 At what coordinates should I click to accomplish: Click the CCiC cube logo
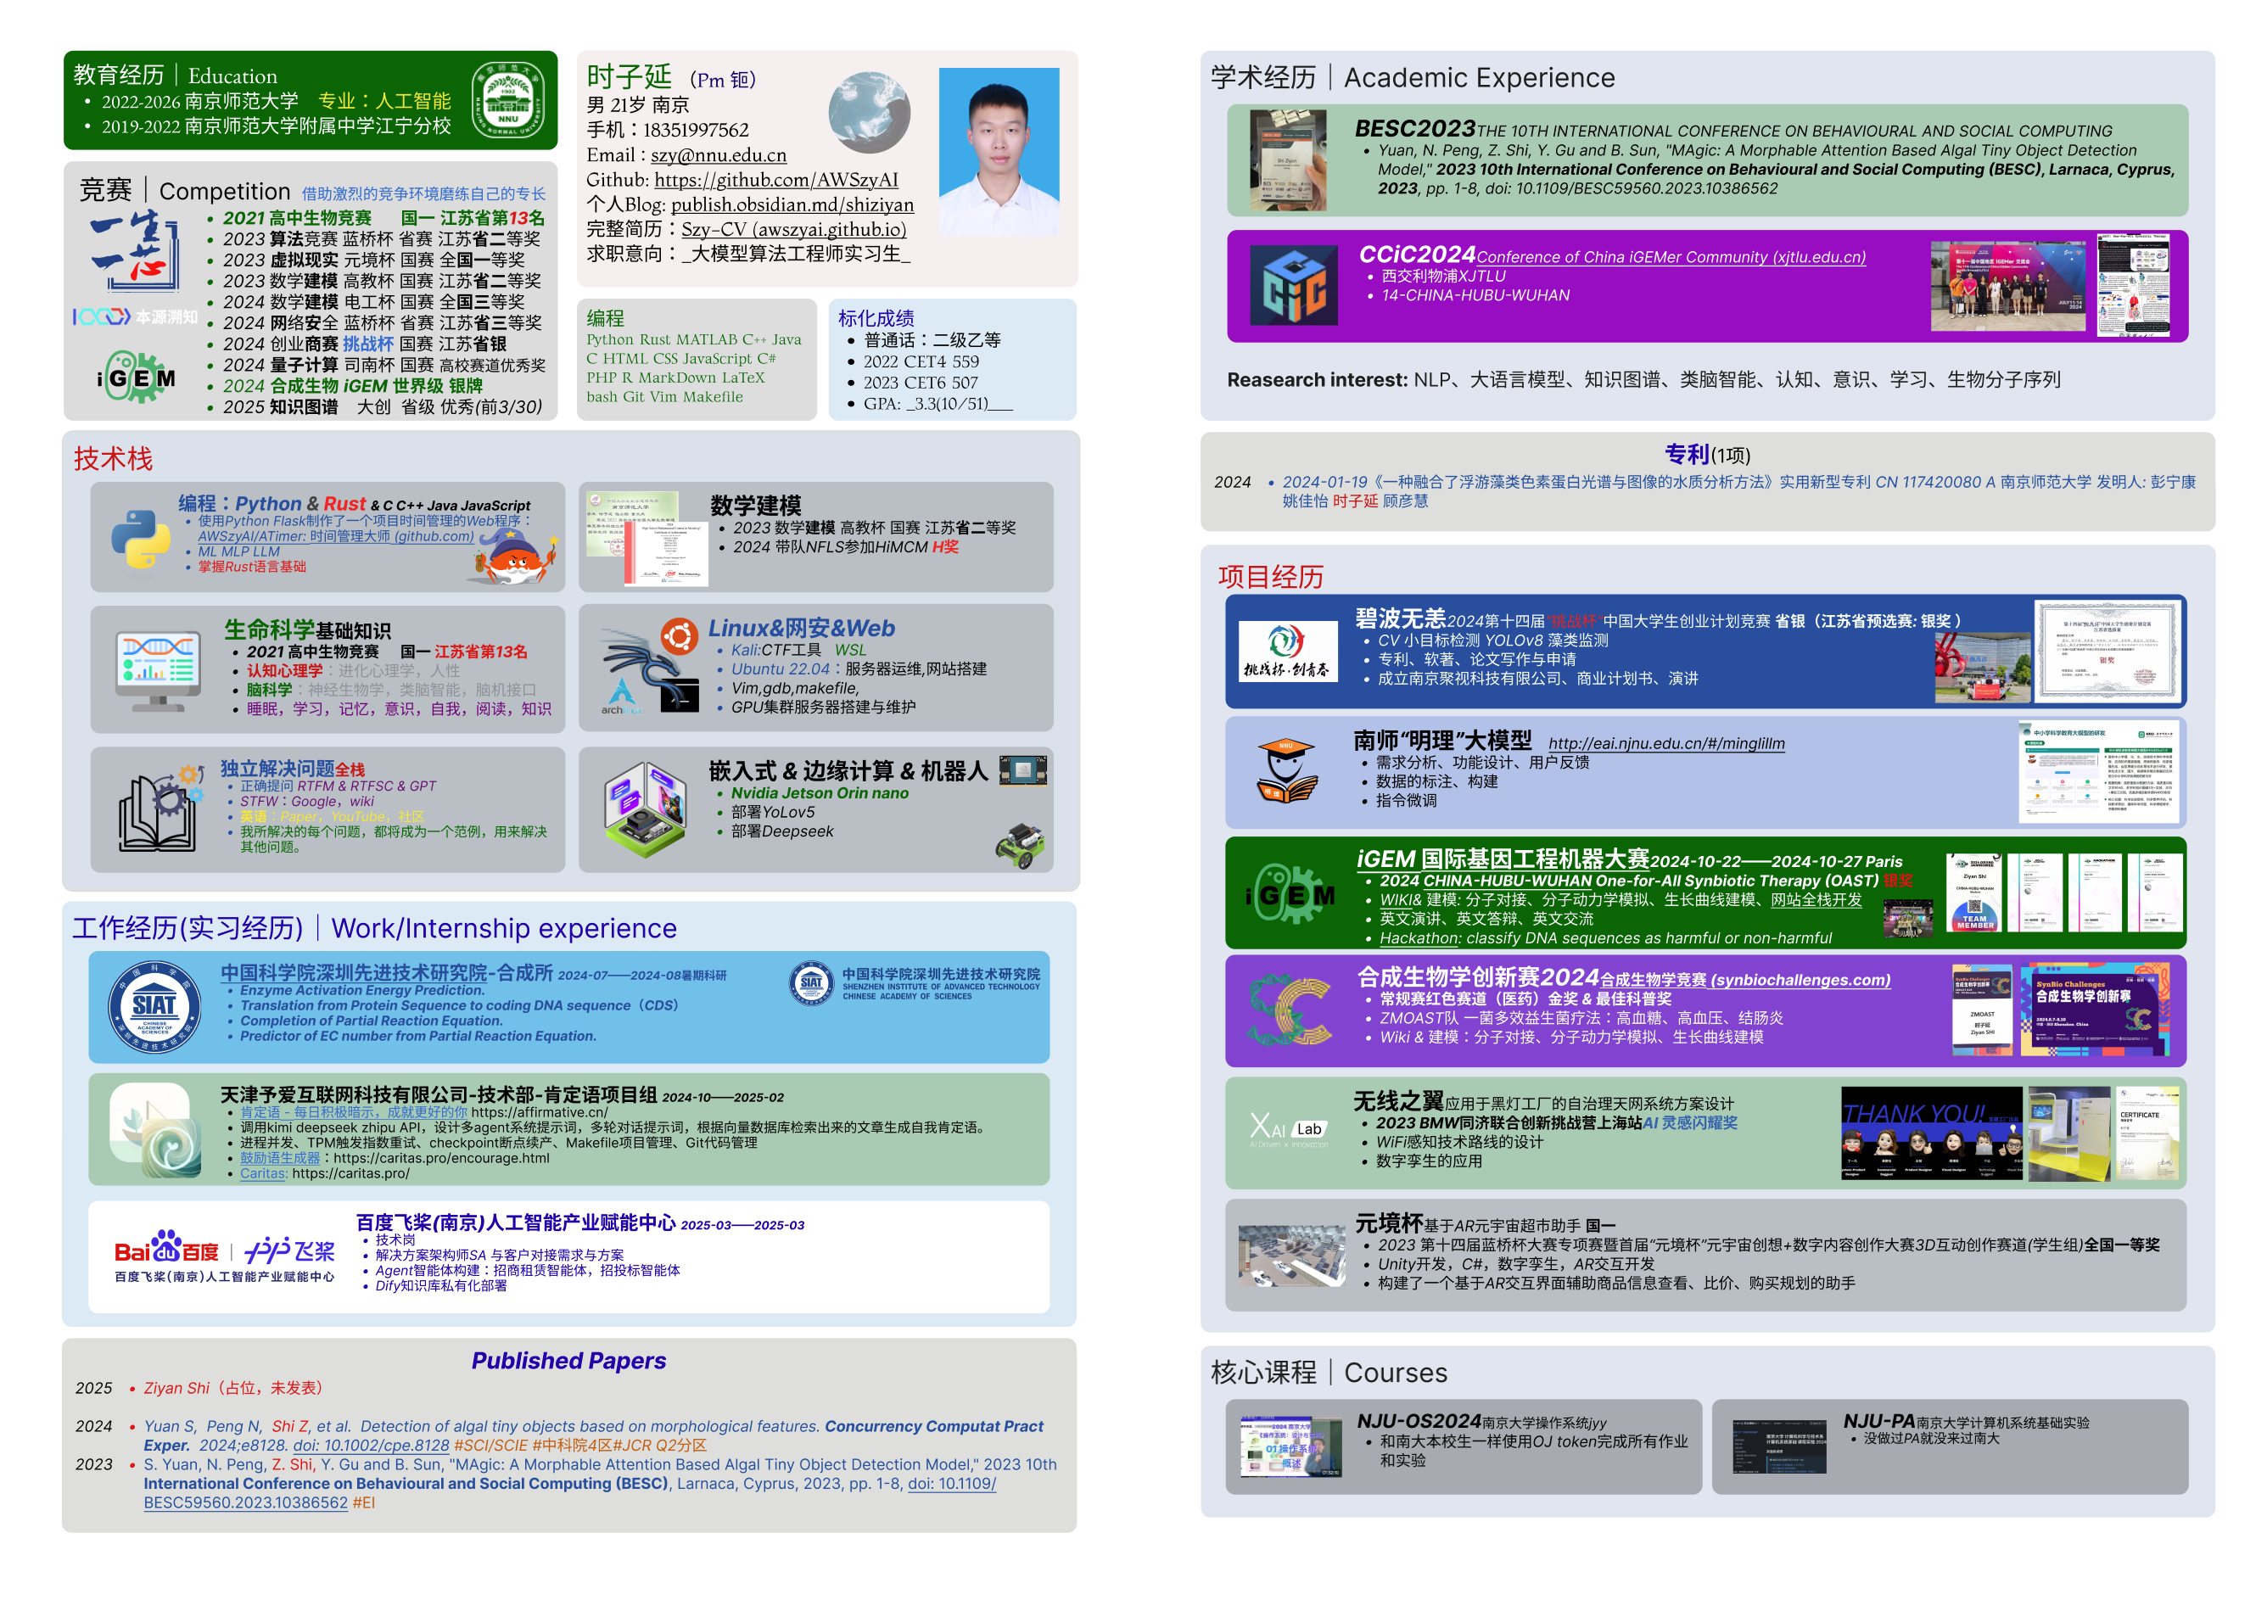tap(1294, 285)
